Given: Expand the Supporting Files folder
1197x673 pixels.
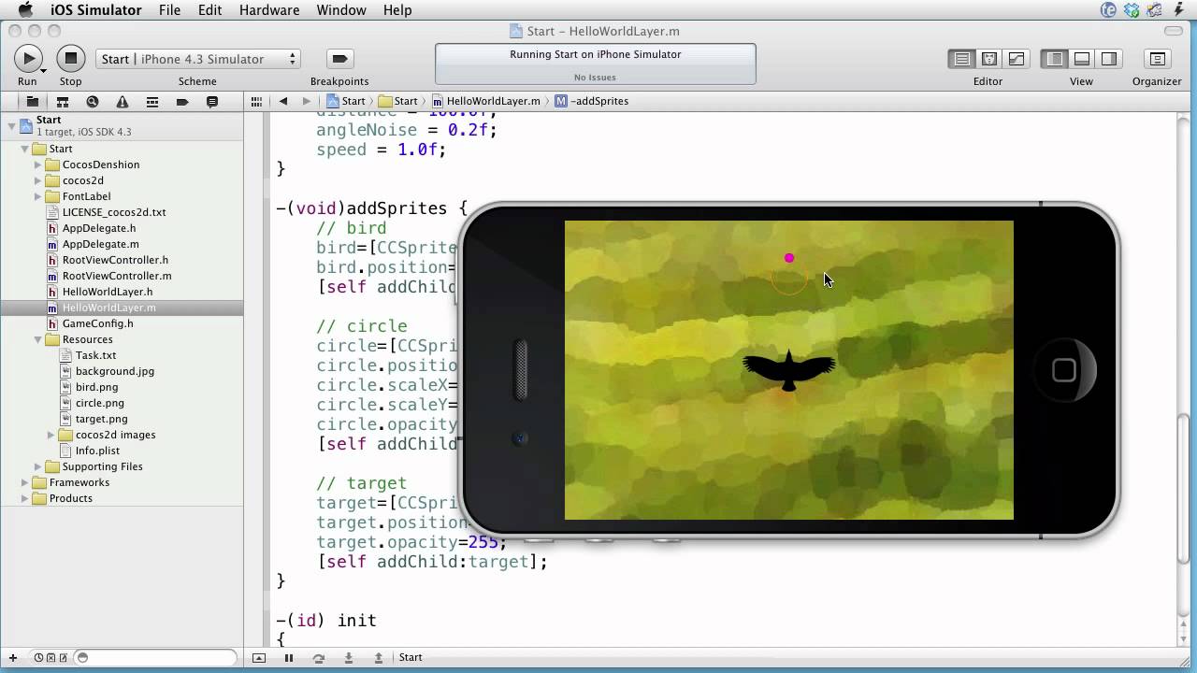Looking at the screenshot, I should pos(38,466).
